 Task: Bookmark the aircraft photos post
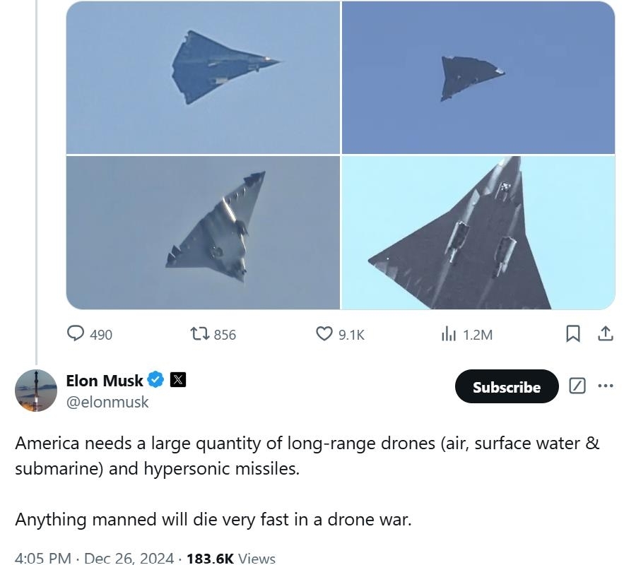tap(573, 333)
